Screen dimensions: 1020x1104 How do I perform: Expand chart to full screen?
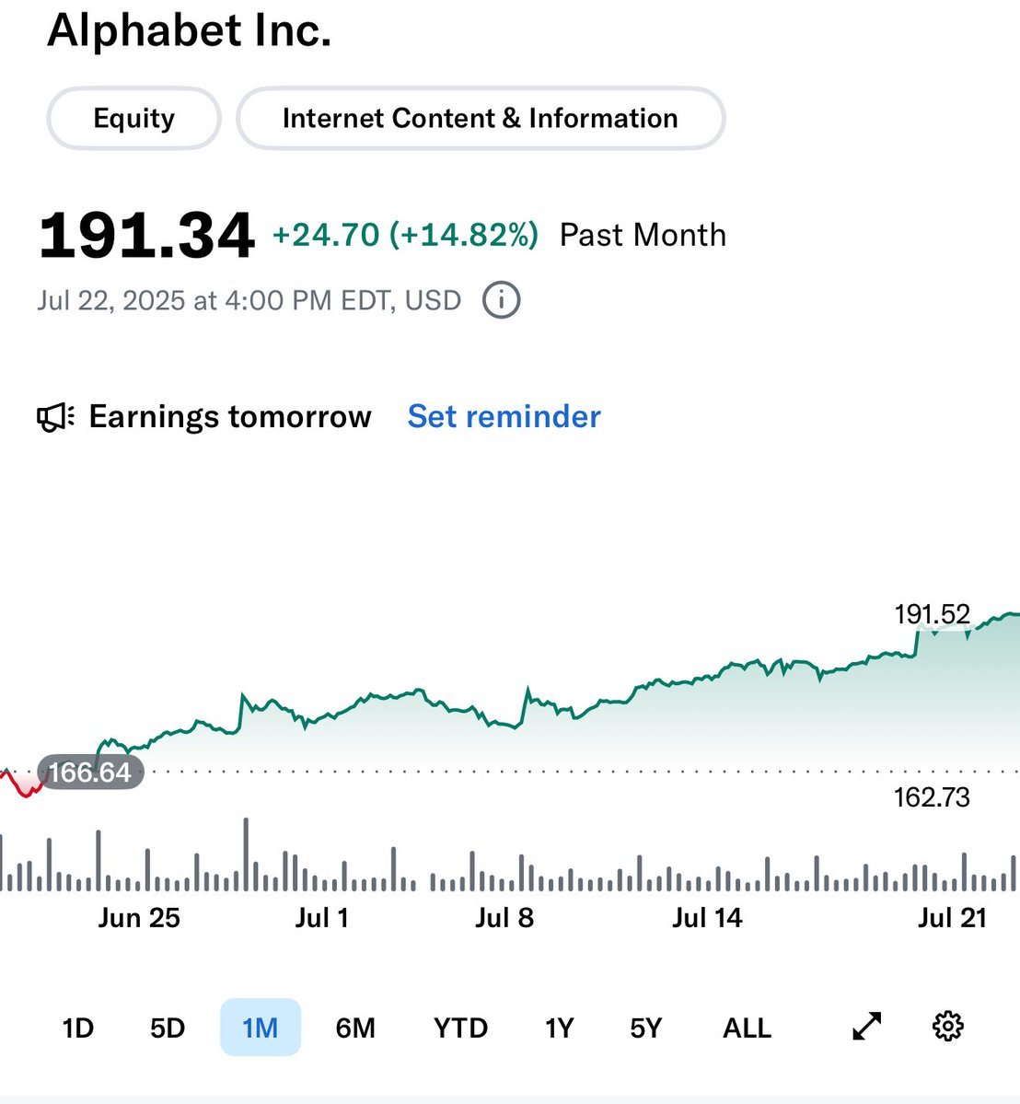point(866,1027)
